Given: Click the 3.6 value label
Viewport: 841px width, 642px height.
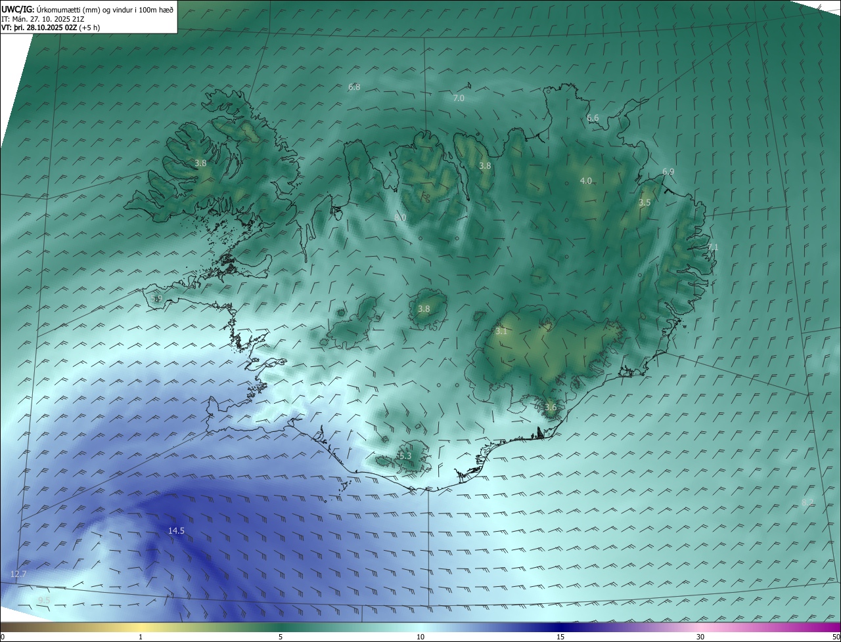Looking at the screenshot, I should click(551, 407).
